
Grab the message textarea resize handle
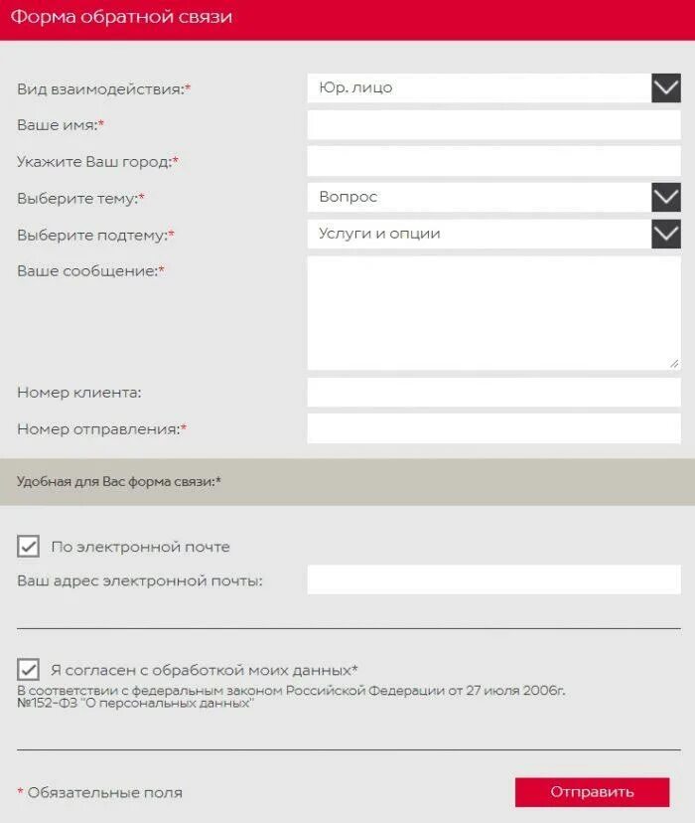click(x=674, y=363)
